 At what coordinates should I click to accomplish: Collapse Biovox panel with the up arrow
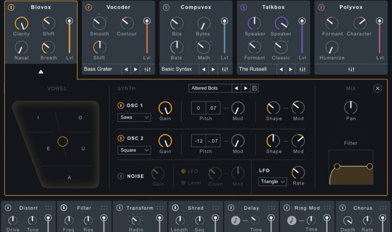41,72
